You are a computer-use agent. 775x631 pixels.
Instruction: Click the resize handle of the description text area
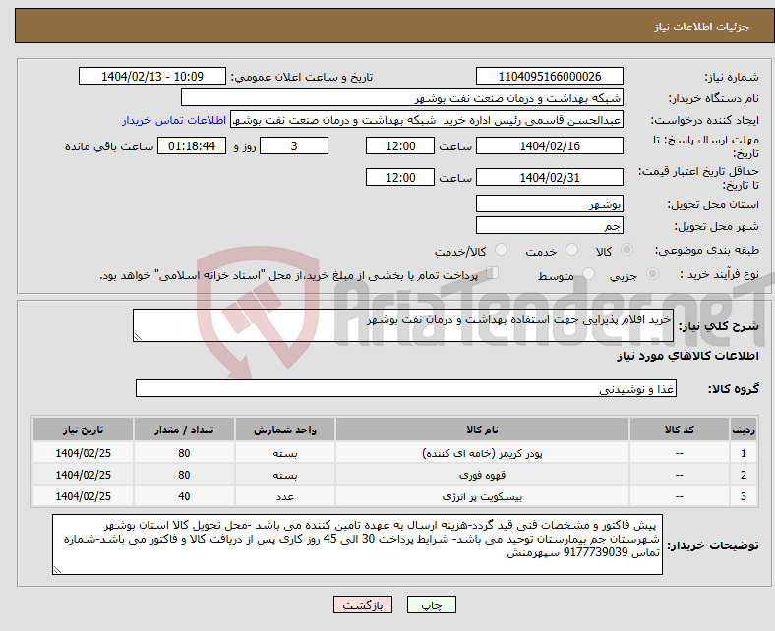pos(138,336)
